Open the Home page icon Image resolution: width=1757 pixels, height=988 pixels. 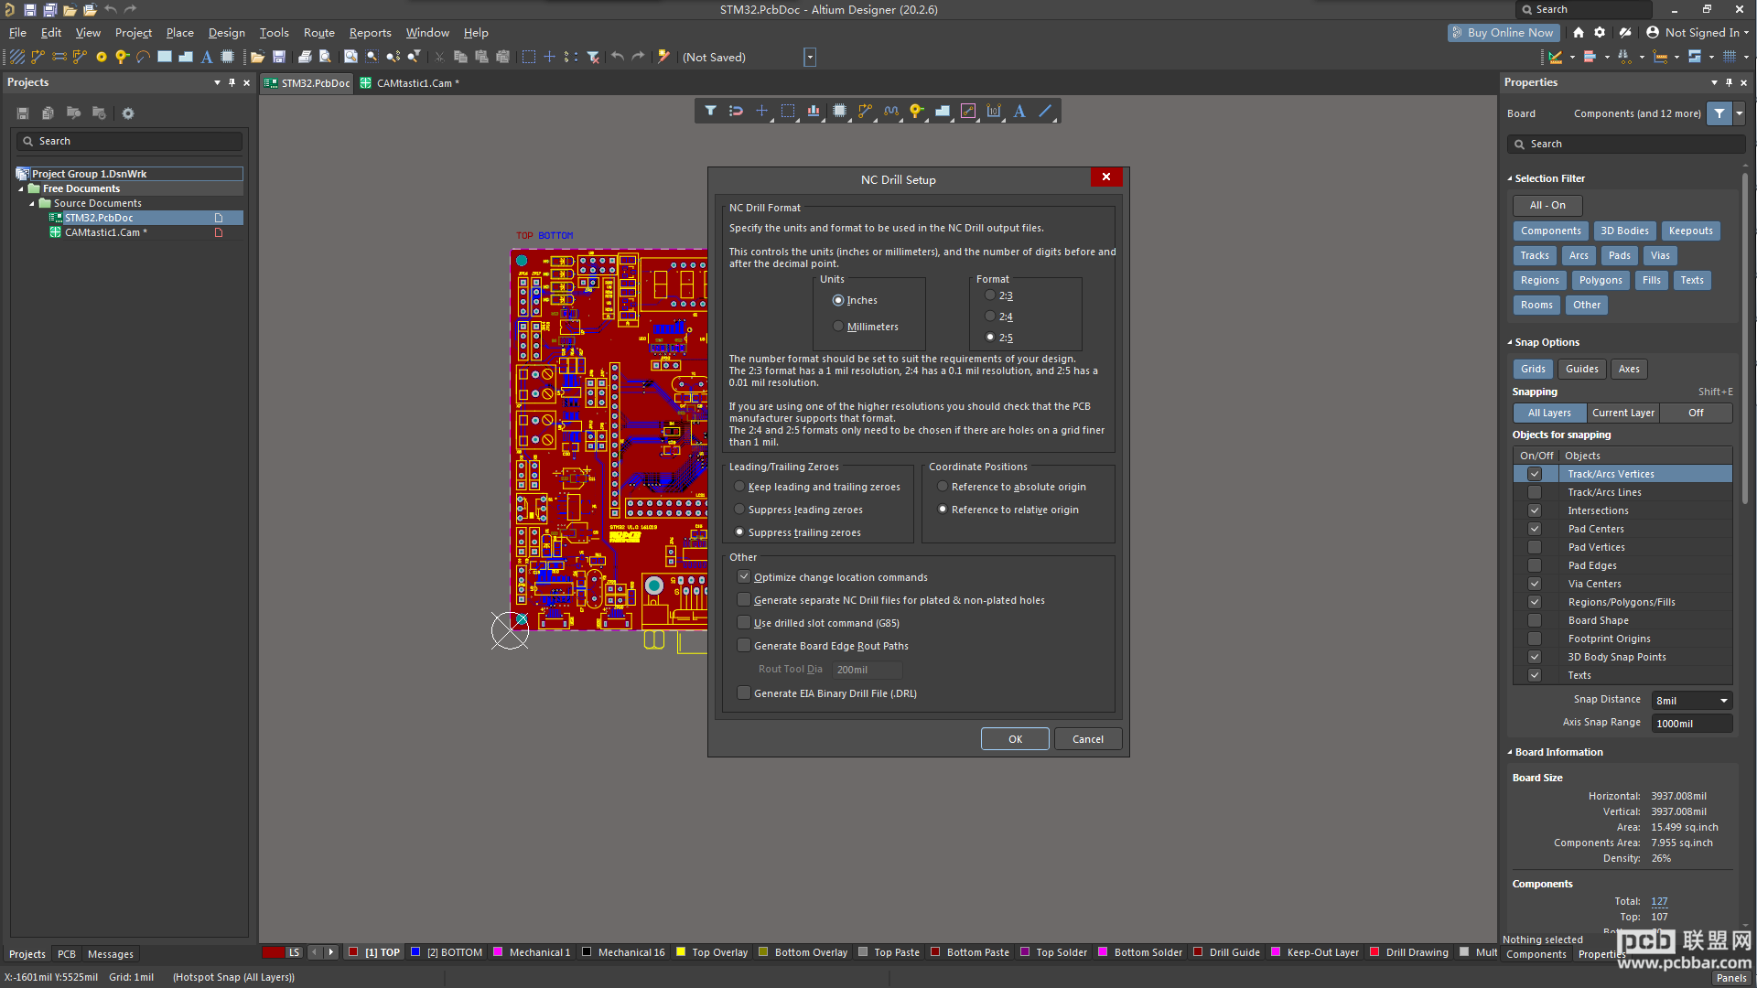point(1579,32)
